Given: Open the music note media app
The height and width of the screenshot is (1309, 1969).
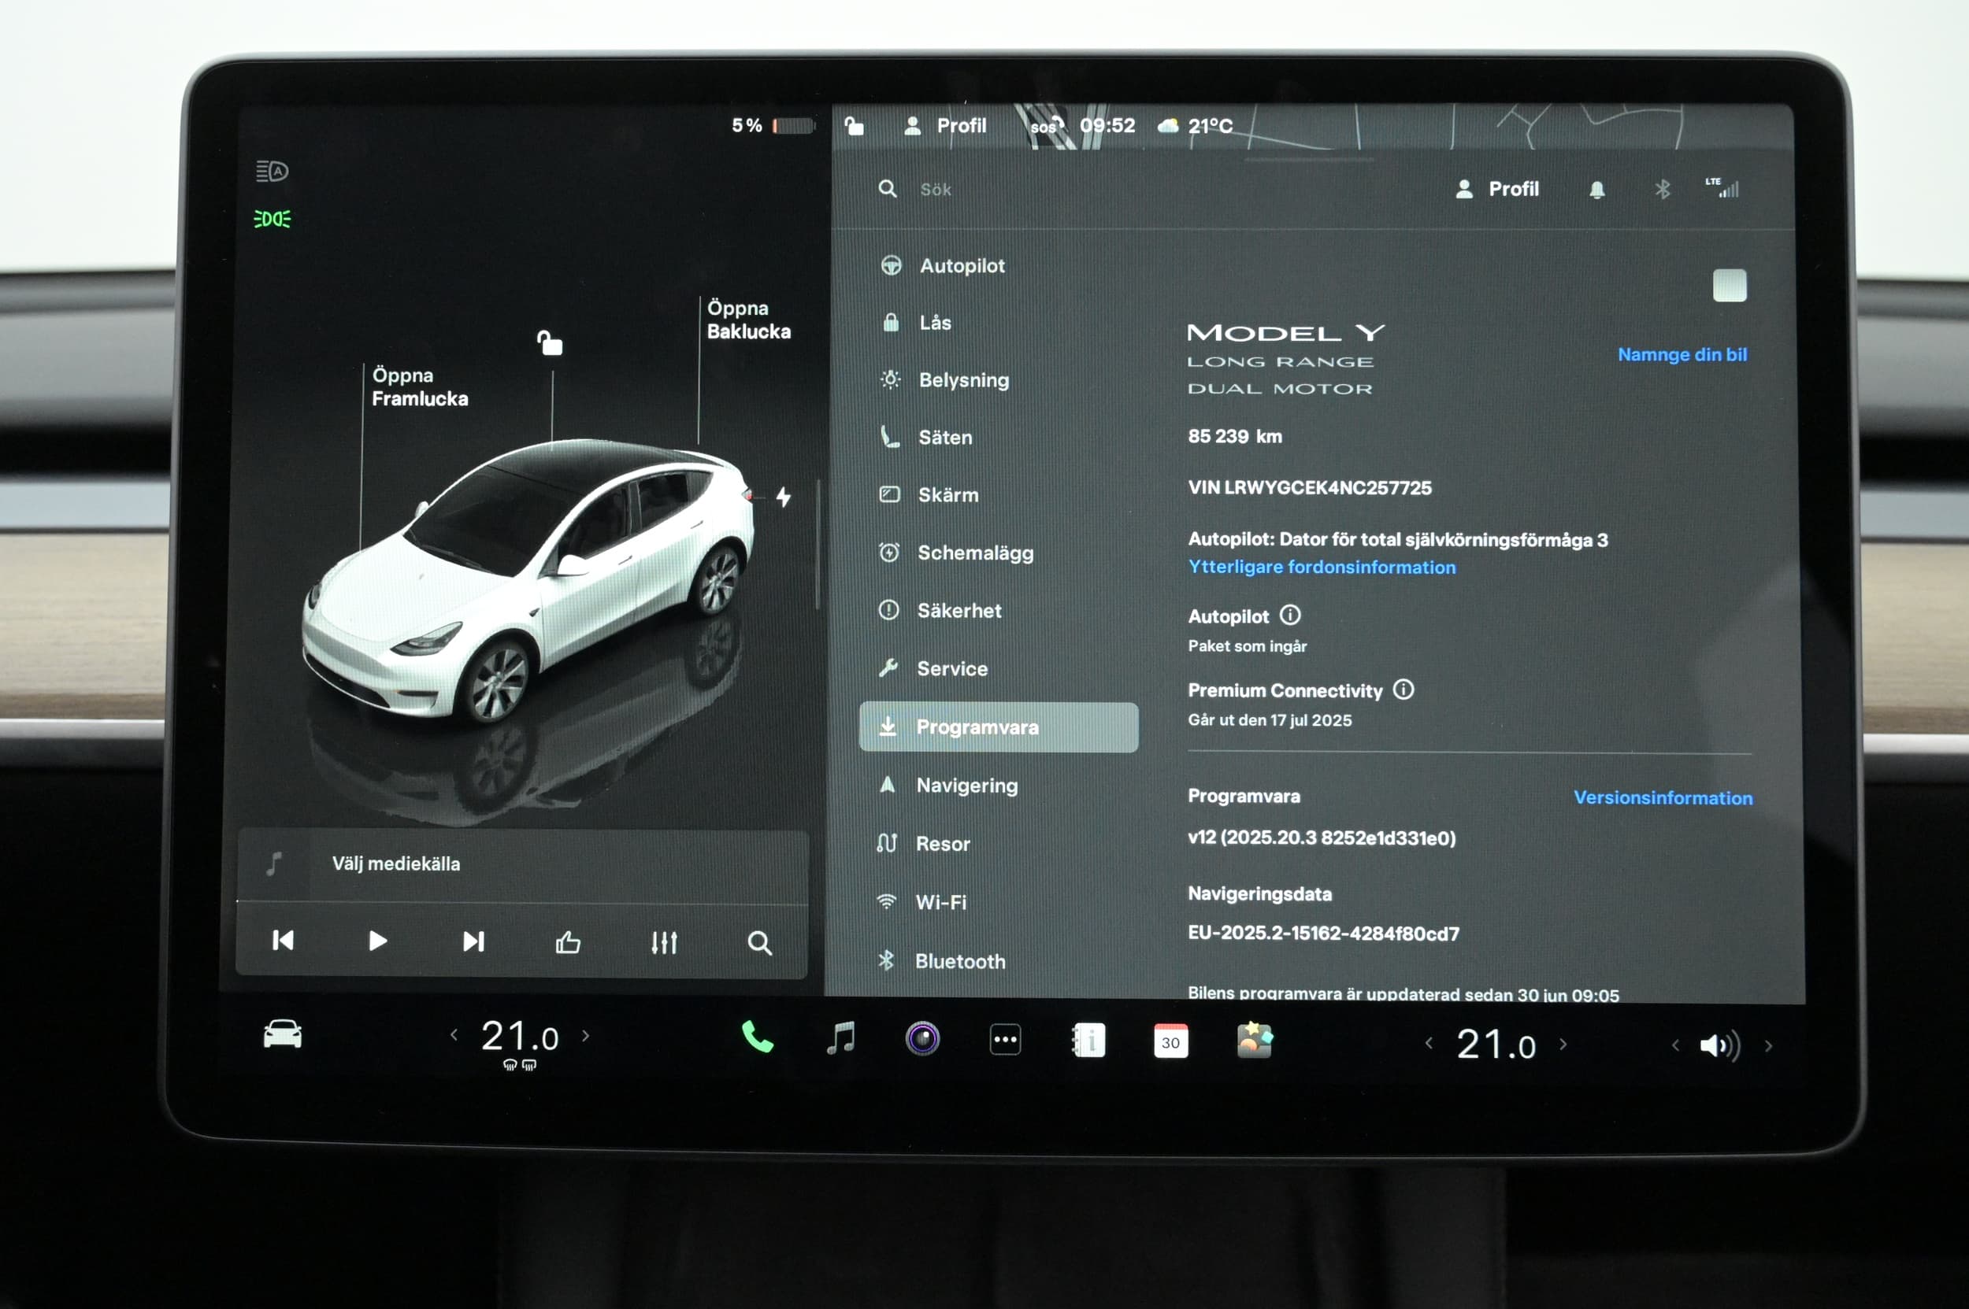Looking at the screenshot, I should point(840,1037).
